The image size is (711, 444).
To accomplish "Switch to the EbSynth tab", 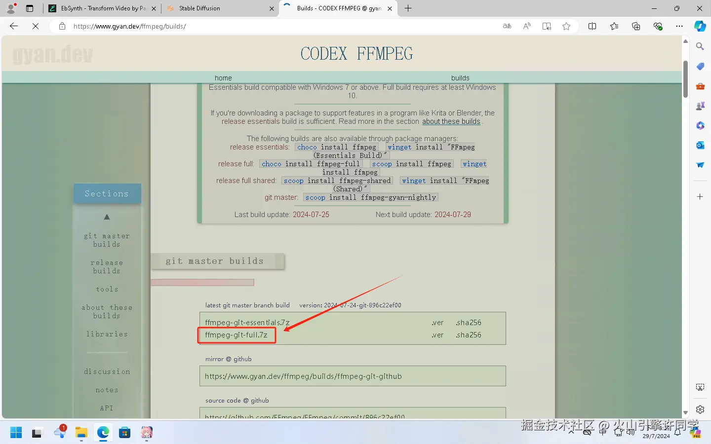I will pos(102,8).
